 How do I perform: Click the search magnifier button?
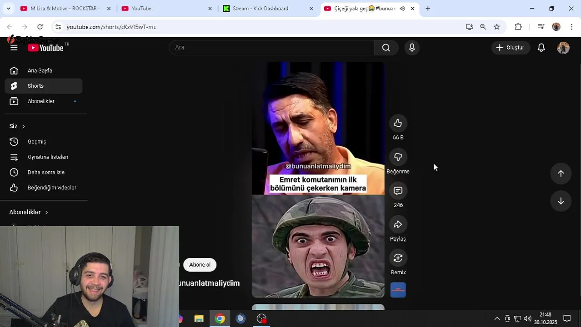coord(386,48)
